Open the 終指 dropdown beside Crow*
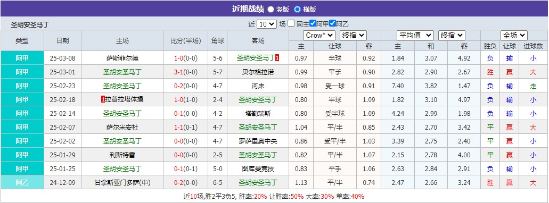This screenshot has height=203, width=549. 353,35
